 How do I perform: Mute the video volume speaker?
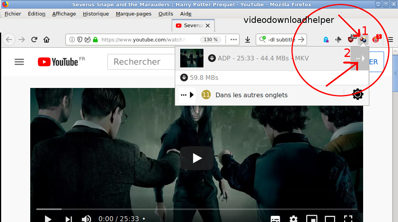click(x=86, y=219)
